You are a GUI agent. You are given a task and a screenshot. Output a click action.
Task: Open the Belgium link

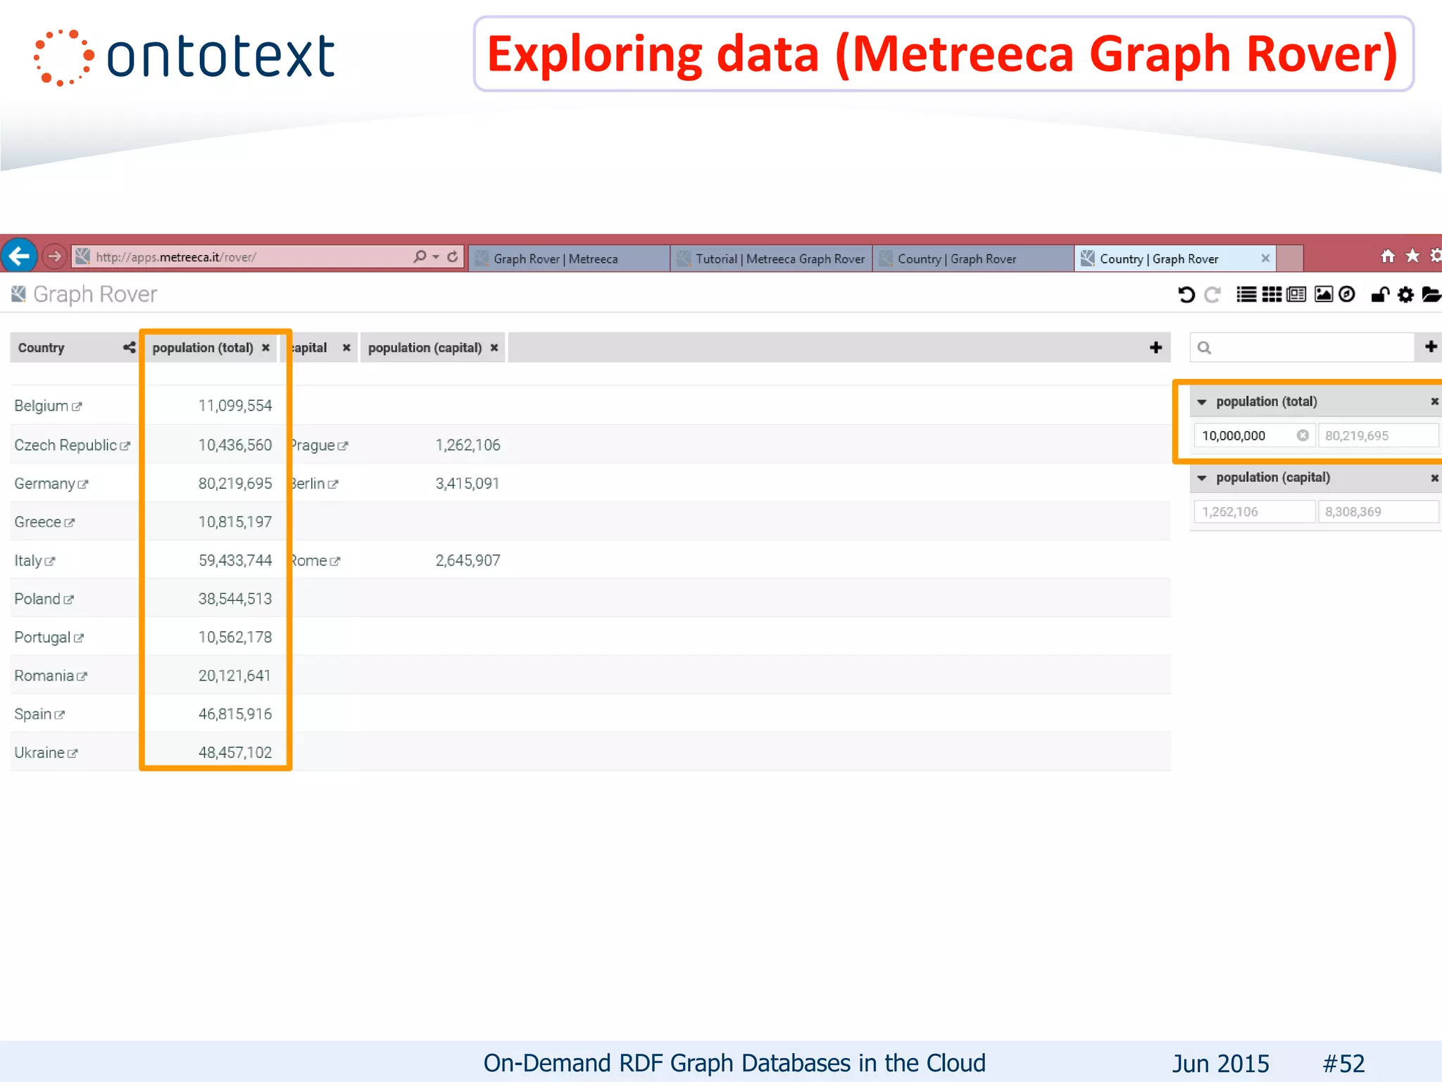pyautogui.click(x=48, y=406)
